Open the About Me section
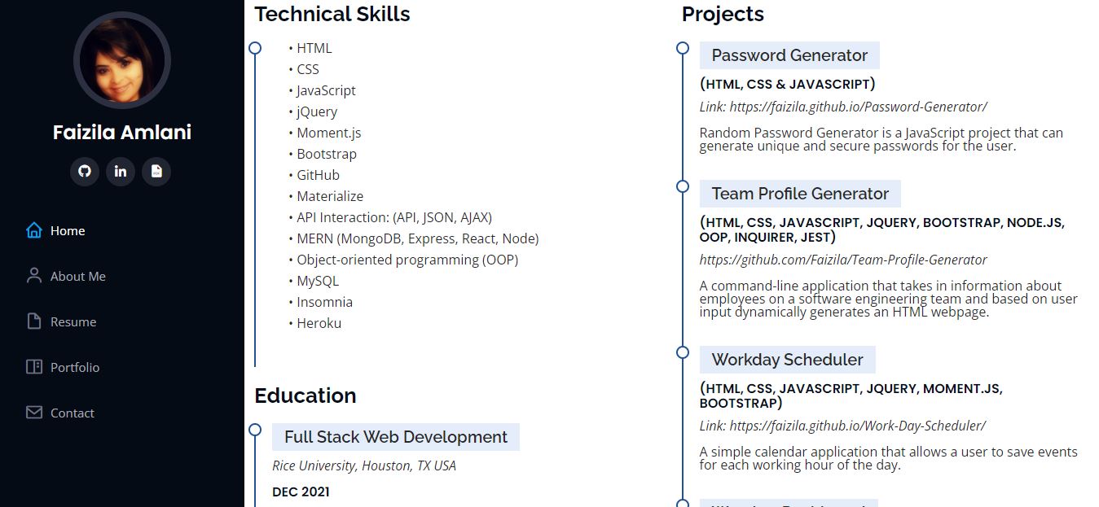 78,277
